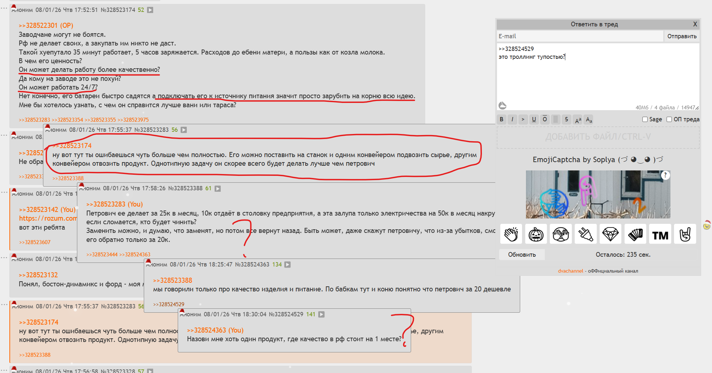Tick the ОП треда checkbox
Viewport: 712px width, 373px height.
coord(669,120)
